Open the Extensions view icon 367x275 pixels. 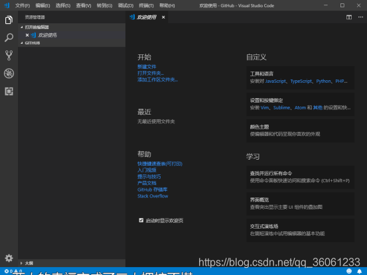9,91
